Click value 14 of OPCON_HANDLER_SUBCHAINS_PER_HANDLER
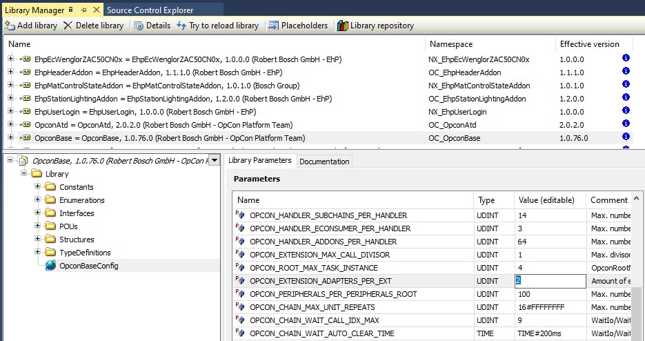The image size is (645, 341). pos(522,215)
